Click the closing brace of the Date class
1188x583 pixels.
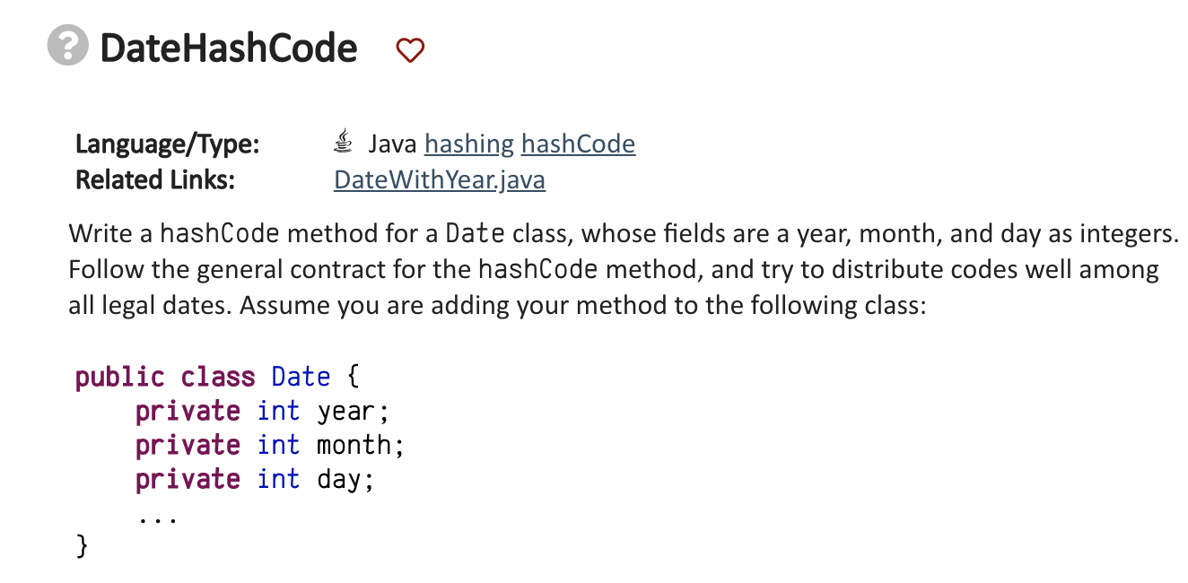point(81,545)
